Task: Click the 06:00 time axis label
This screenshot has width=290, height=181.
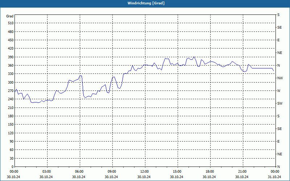Action: pos(79,172)
